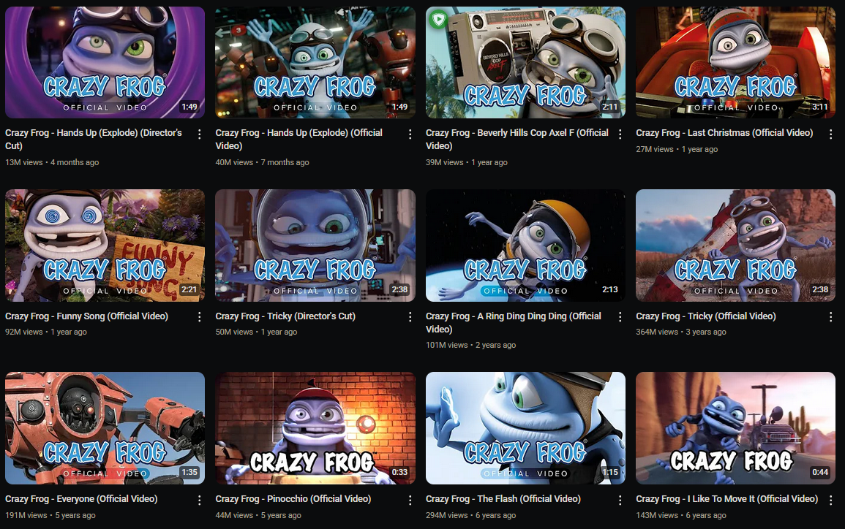Screen dimensions: 845x529
Task: Play Funny Song video thumbnail
Action: pyautogui.click(x=105, y=246)
